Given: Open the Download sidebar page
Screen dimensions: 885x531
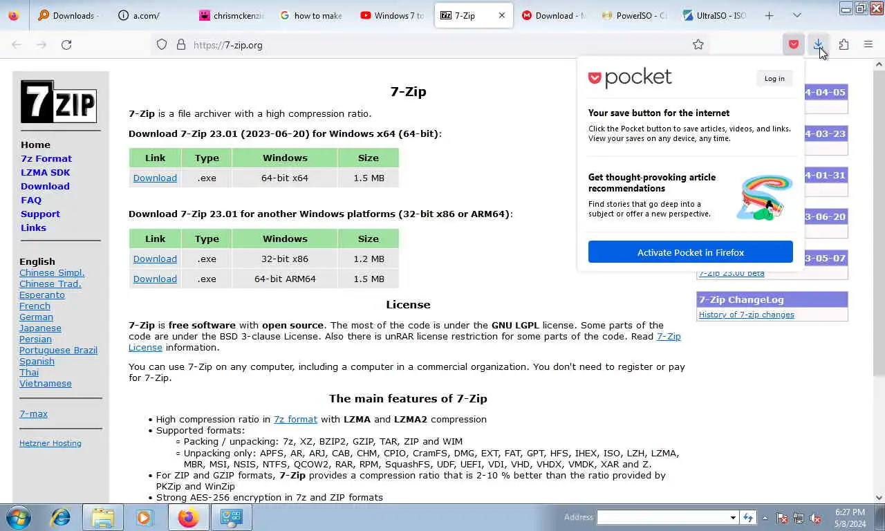Looking at the screenshot, I should (x=45, y=186).
